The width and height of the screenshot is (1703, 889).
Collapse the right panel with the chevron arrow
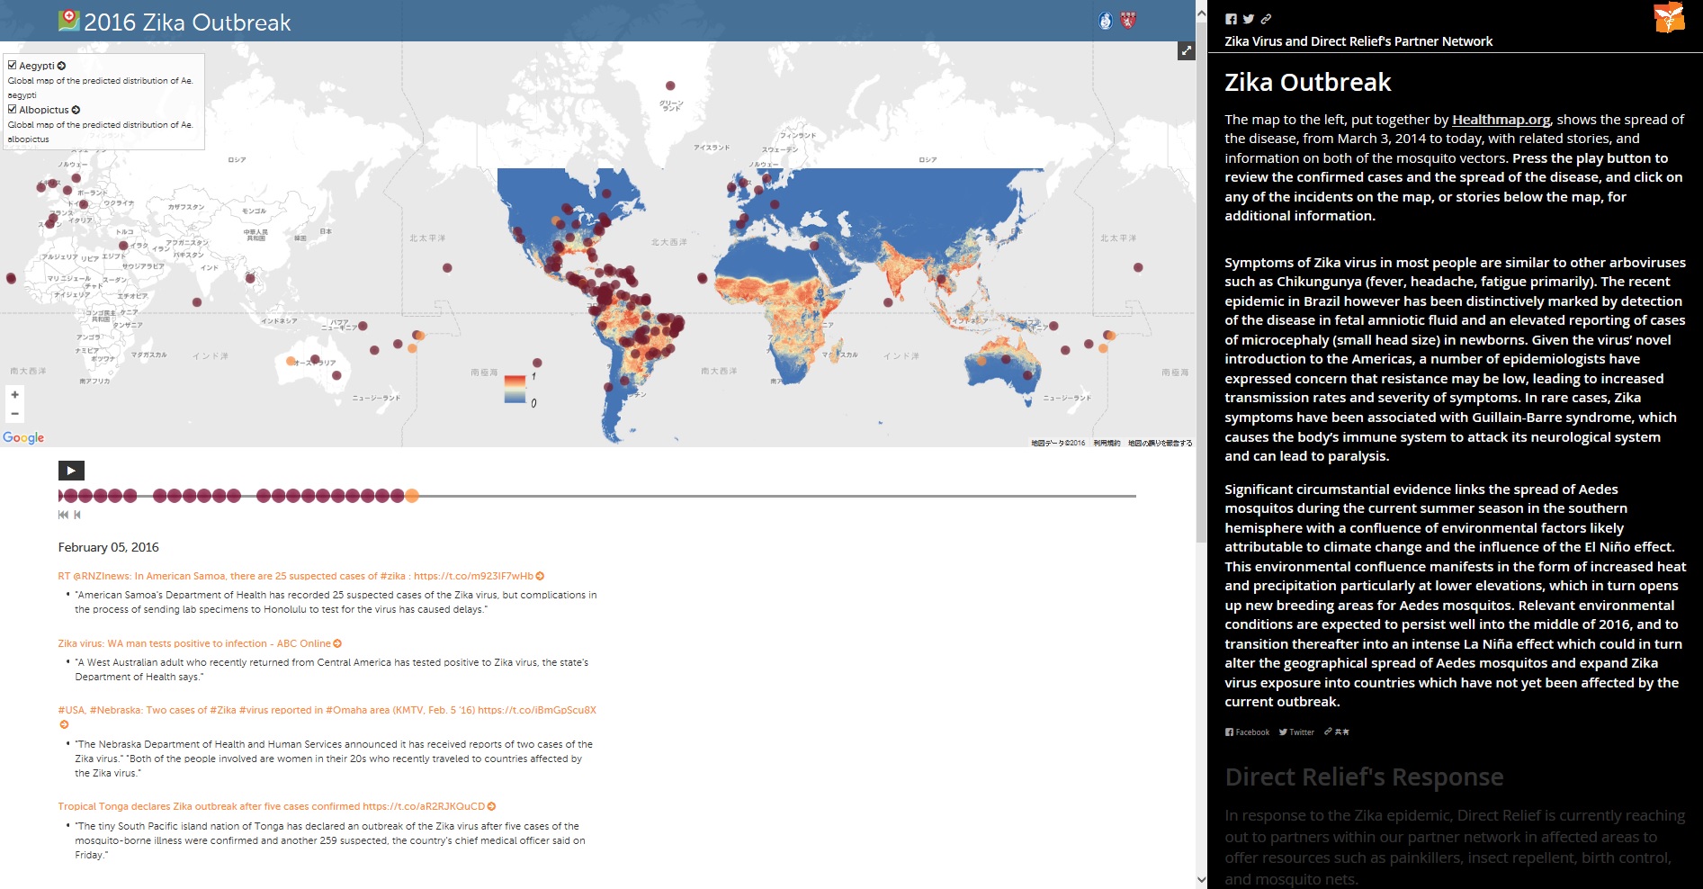click(x=1203, y=13)
